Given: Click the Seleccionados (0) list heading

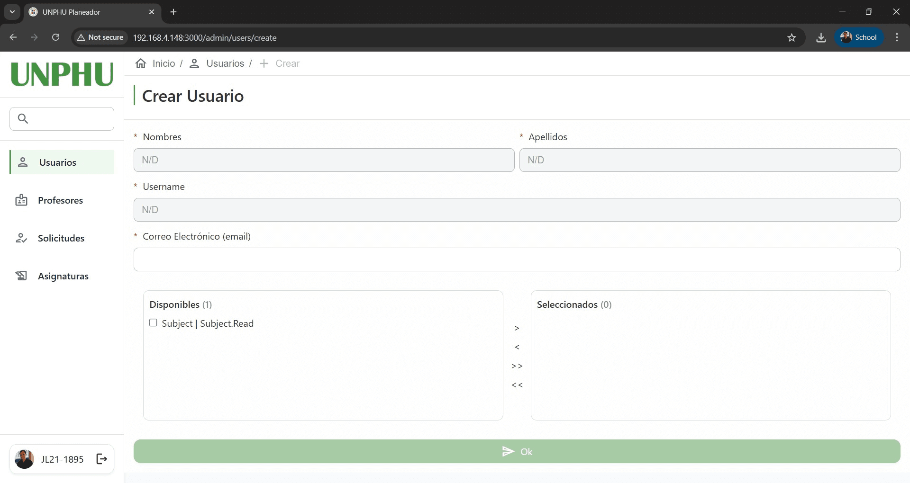Looking at the screenshot, I should pos(574,304).
